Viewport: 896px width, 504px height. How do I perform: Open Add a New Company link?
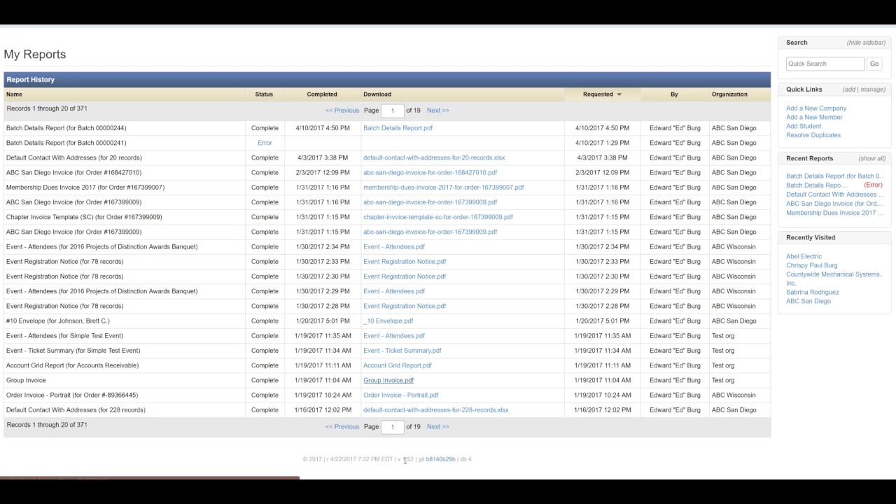(x=816, y=108)
